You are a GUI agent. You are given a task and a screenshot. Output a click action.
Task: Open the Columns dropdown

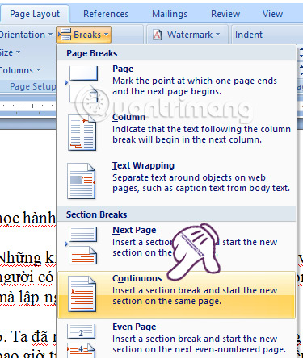pyautogui.click(x=20, y=70)
